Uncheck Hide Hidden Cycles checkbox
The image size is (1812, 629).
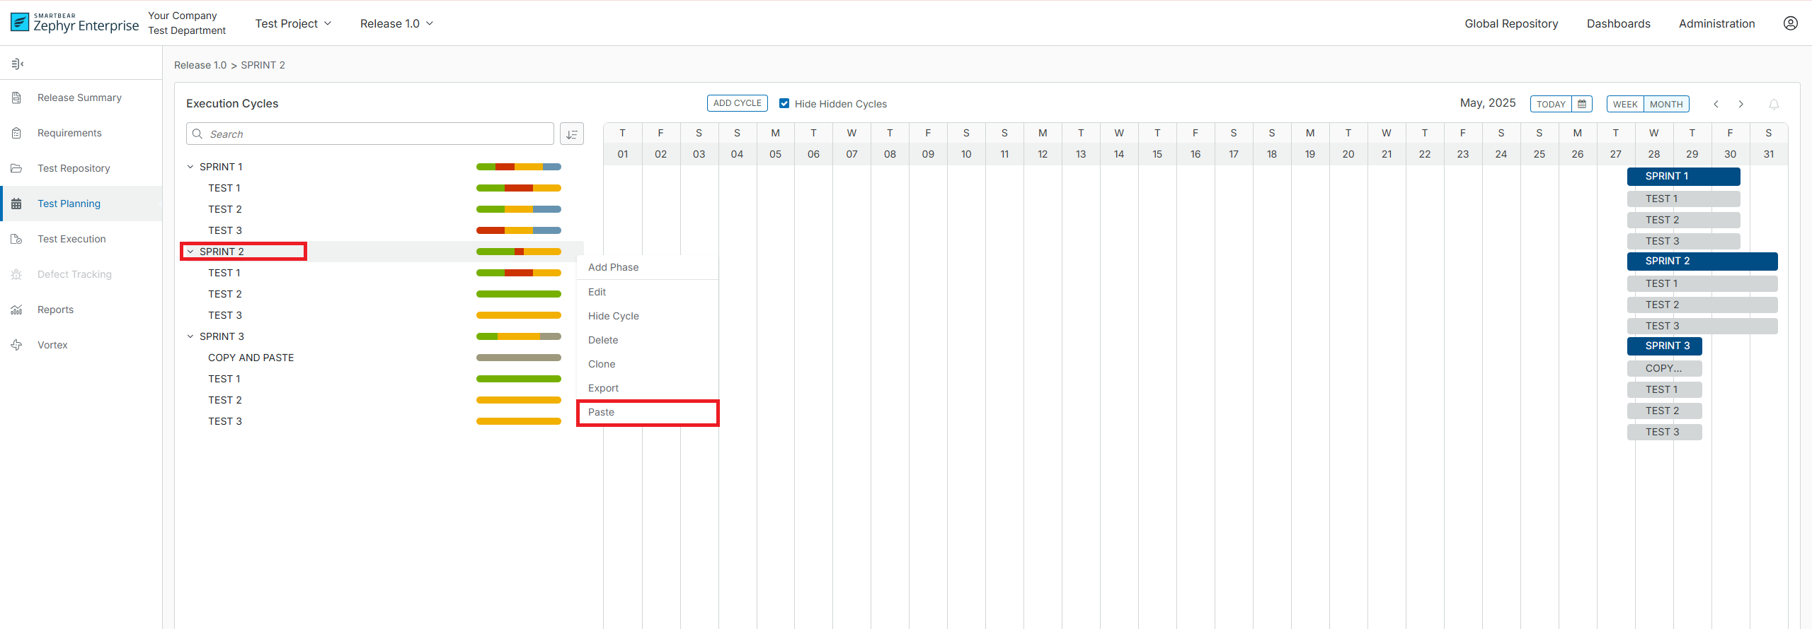click(784, 104)
